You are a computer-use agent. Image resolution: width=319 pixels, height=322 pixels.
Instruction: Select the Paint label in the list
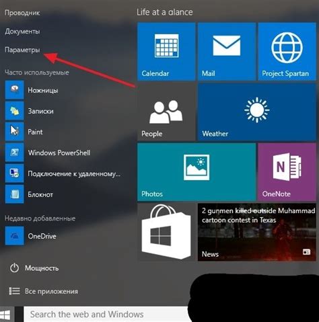(35, 132)
